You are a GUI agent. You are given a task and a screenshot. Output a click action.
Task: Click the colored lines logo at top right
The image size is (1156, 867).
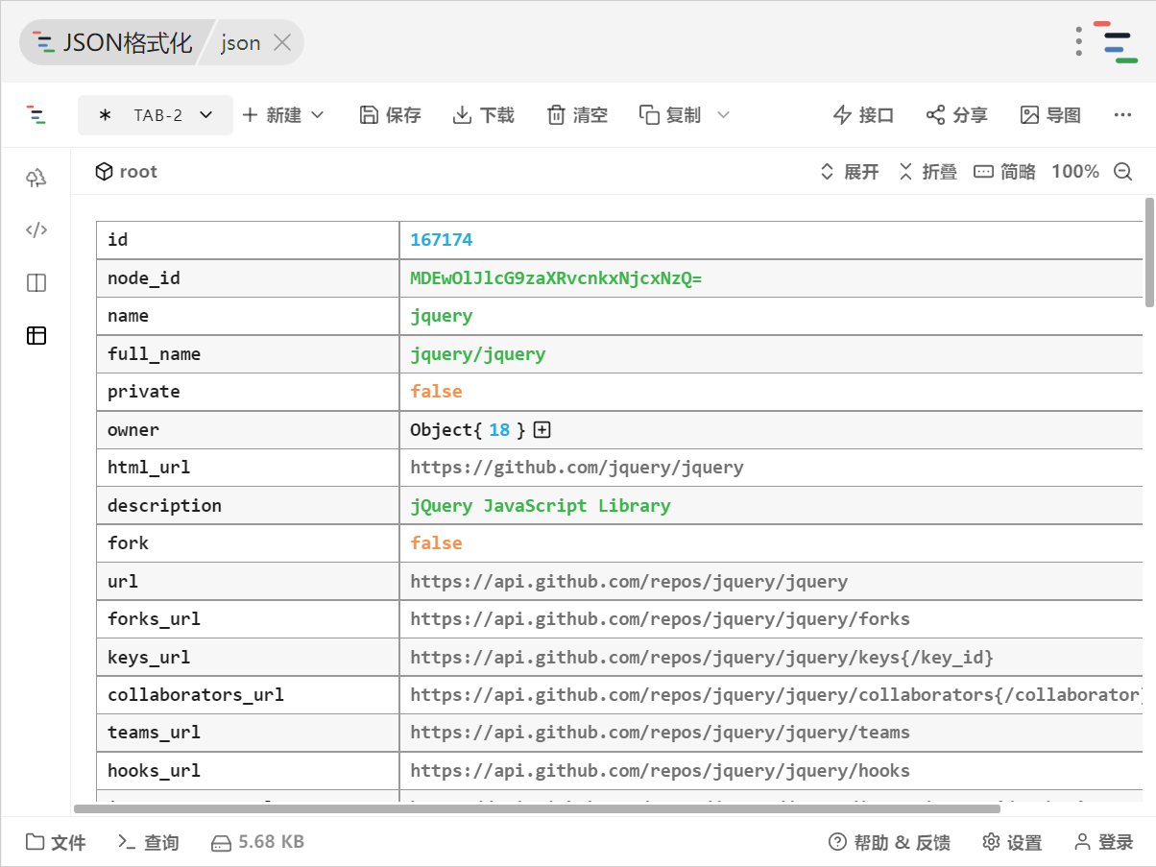(x=1116, y=42)
